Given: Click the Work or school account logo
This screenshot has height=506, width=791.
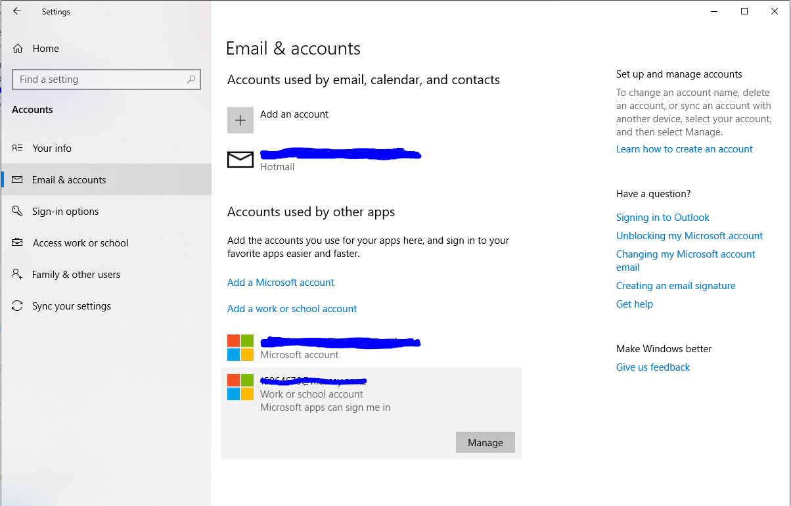Looking at the screenshot, I should [x=240, y=387].
